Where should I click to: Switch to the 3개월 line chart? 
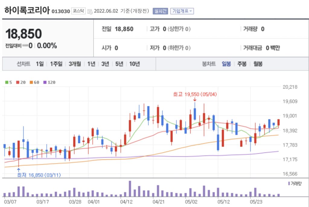(x=75, y=64)
